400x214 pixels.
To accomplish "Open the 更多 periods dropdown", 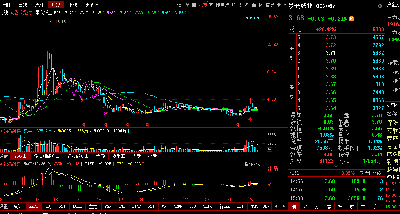I will click(92, 5).
